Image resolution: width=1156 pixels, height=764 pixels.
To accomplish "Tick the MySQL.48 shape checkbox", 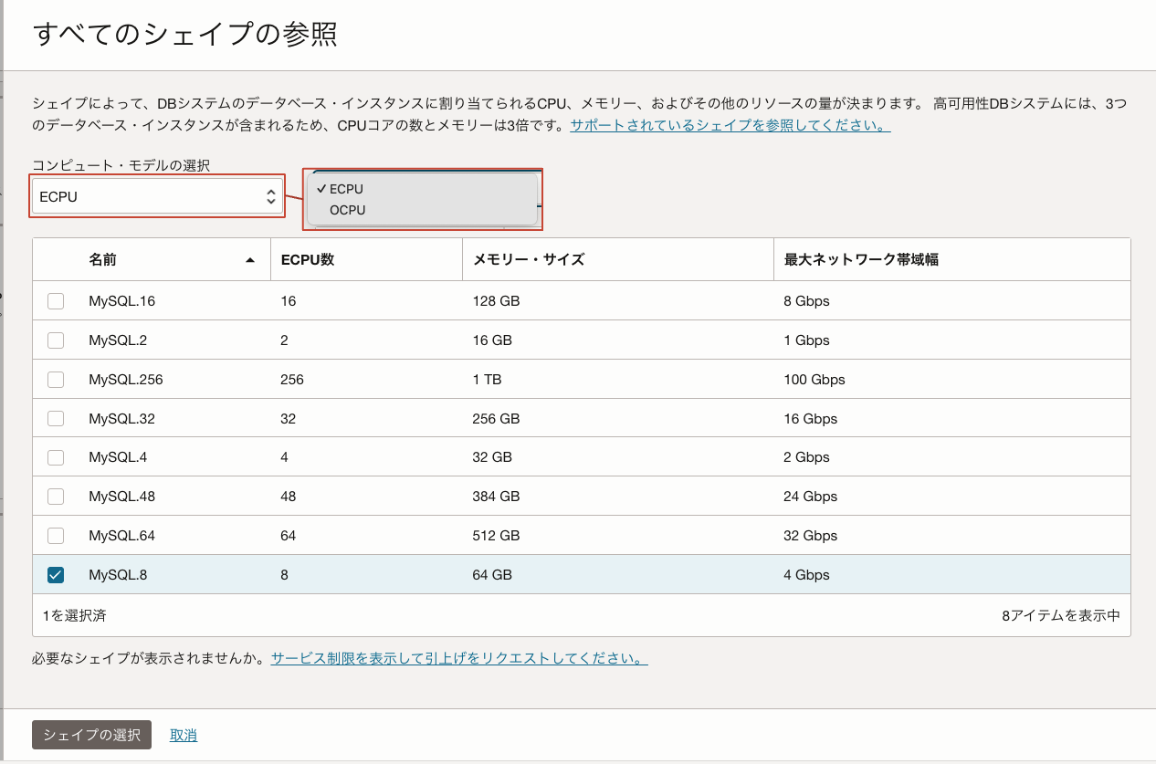I will 56,497.
